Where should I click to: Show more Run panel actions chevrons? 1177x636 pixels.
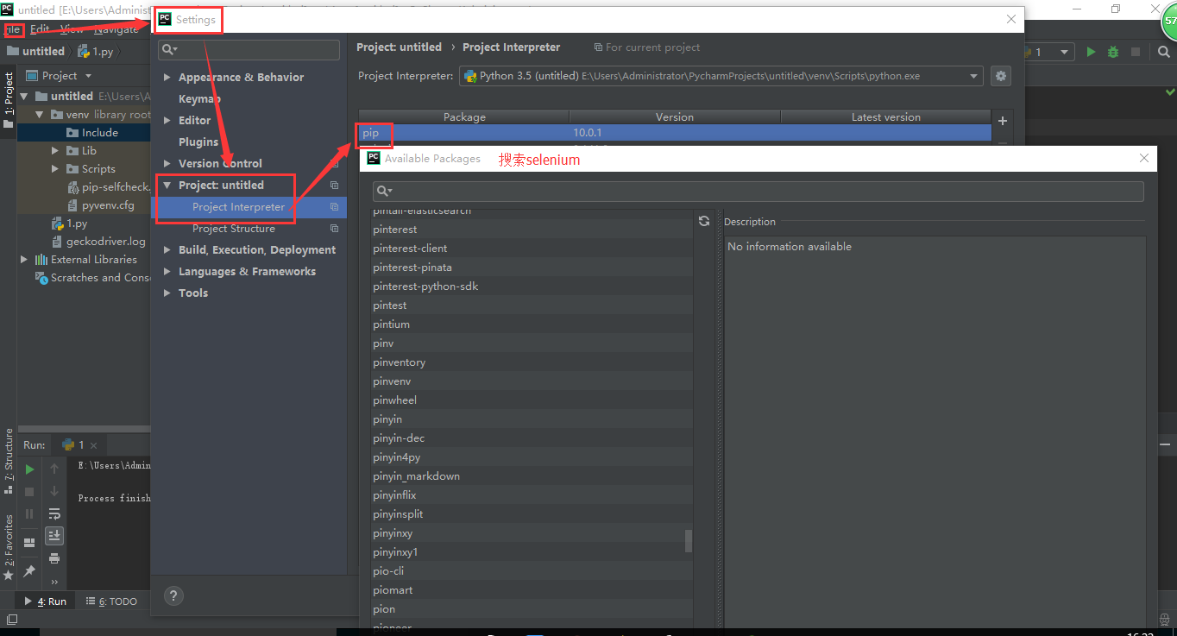(54, 581)
